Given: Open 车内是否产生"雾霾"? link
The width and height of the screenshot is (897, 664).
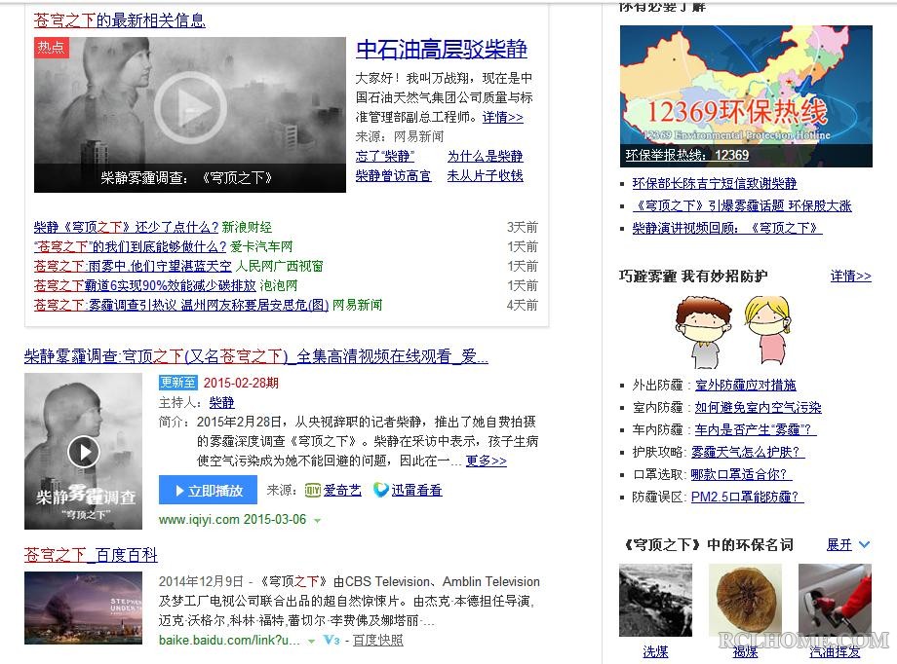Looking at the screenshot, I should pyautogui.click(x=755, y=429).
